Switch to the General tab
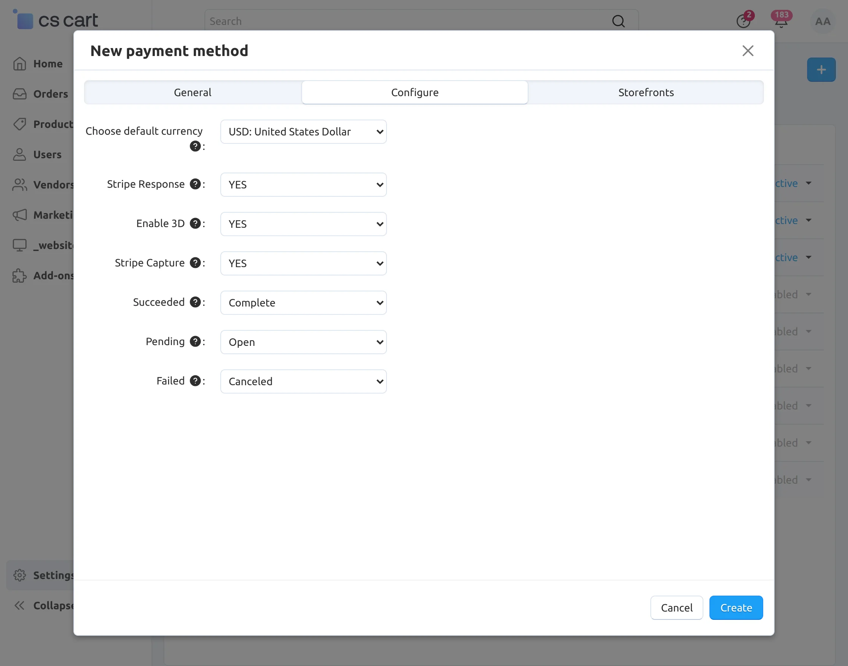This screenshot has width=848, height=666. tap(193, 92)
